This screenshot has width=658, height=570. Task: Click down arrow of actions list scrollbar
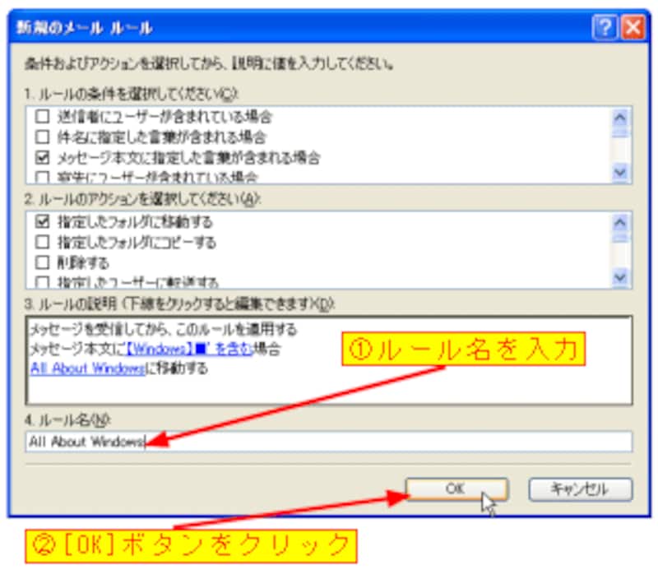pos(620,277)
